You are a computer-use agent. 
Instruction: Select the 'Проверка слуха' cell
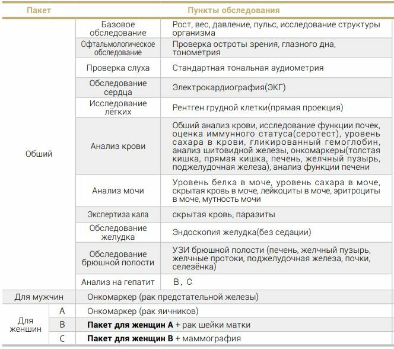118,68
